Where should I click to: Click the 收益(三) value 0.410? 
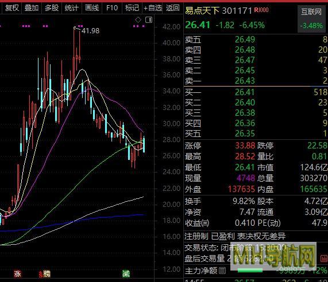[x=245, y=223]
